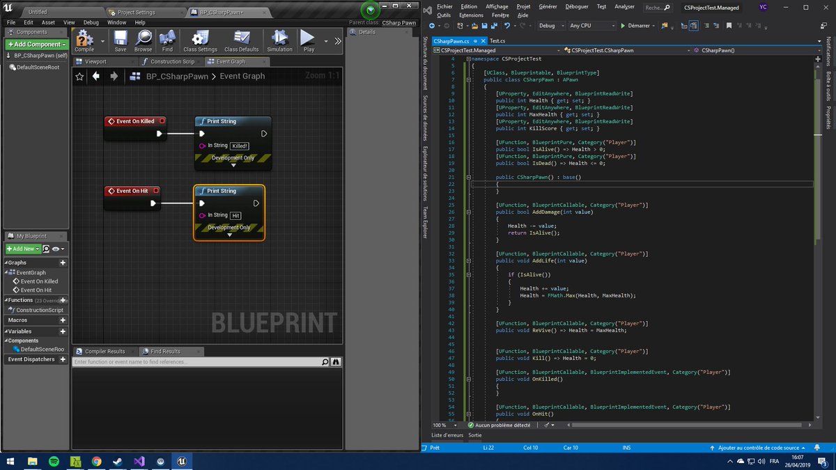
Task: Select DefaultSceneRoot in Components panel
Action: click(34, 67)
